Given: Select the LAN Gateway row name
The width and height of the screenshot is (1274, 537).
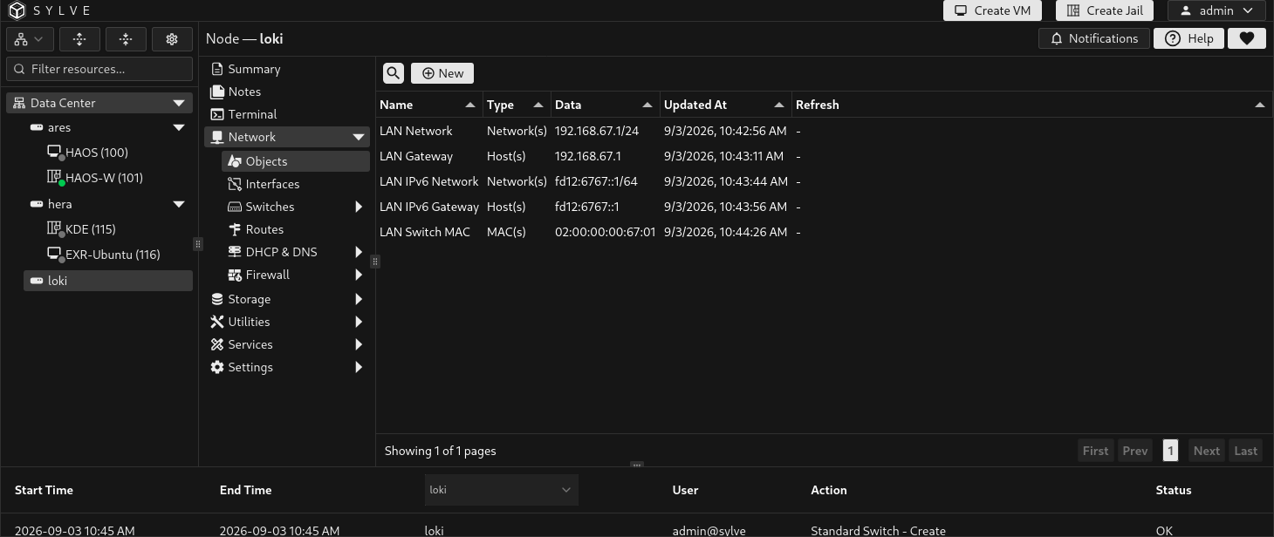Looking at the screenshot, I should coord(416,156).
